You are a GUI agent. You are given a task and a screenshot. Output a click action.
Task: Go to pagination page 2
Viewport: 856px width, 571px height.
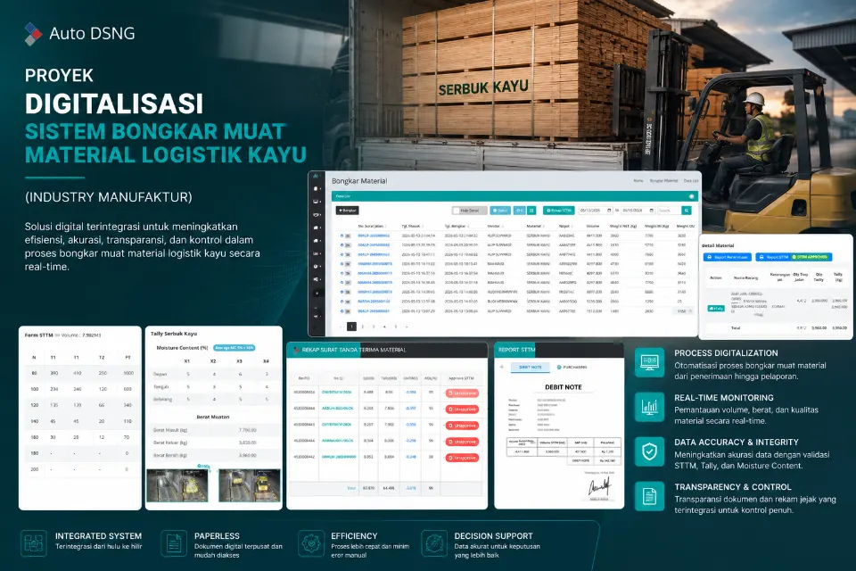363,327
